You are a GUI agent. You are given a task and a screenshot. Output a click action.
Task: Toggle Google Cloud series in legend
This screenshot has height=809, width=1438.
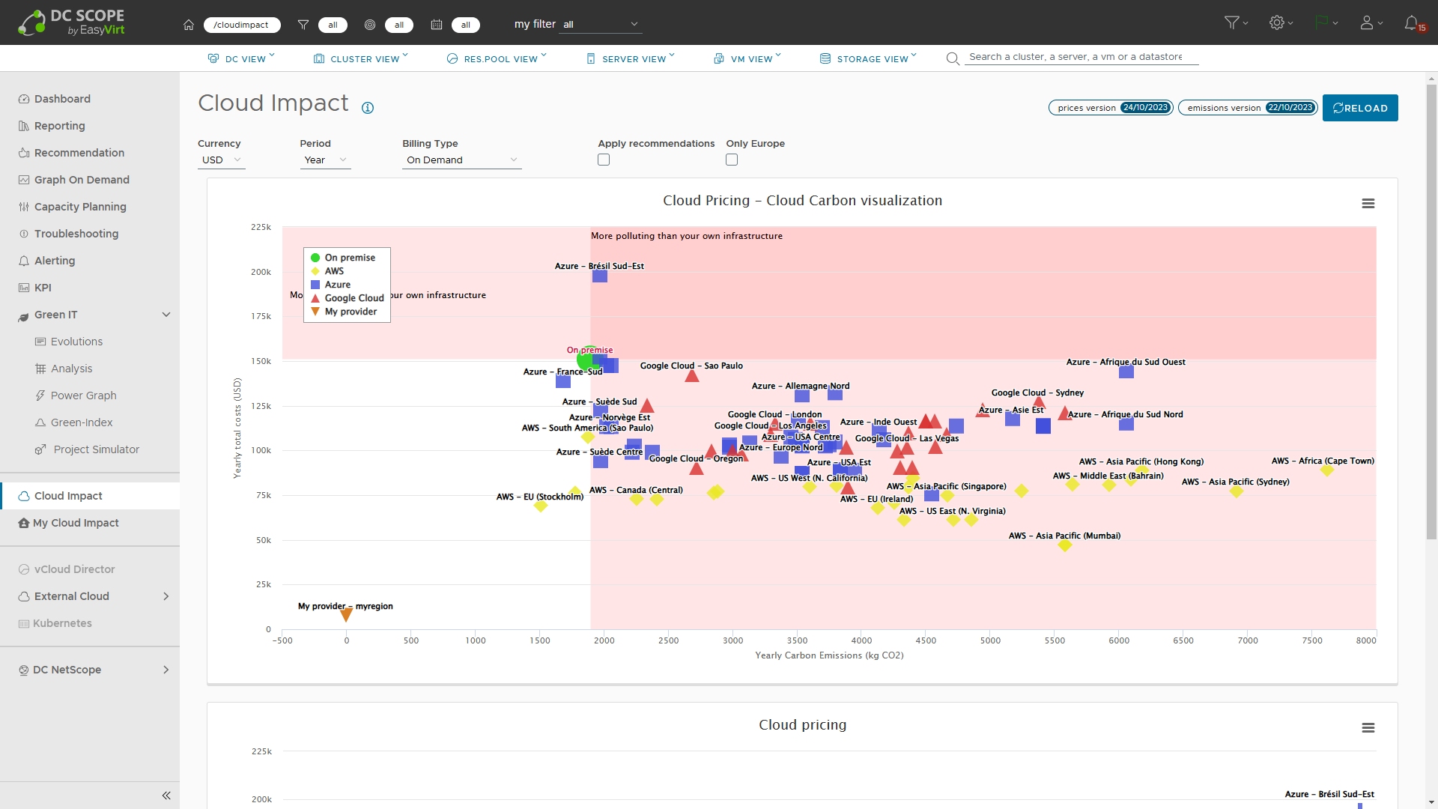point(347,298)
